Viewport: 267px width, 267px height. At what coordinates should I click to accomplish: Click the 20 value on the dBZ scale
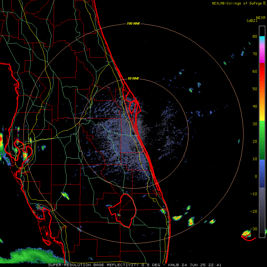pos(255,142)
